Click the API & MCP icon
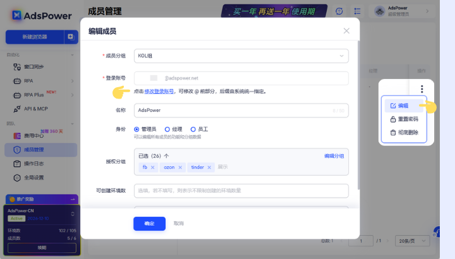This screenshot has width=455, height=259. [17, 109]
